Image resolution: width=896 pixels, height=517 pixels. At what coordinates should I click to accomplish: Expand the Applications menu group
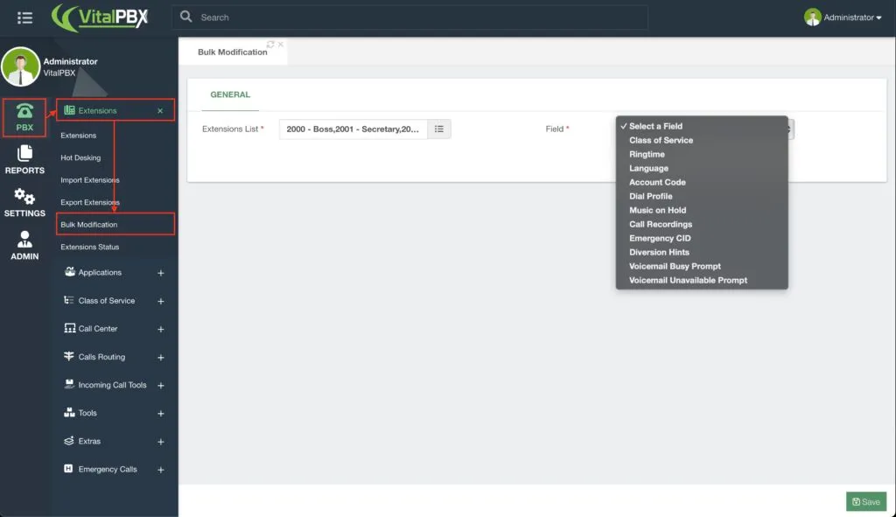161,273
